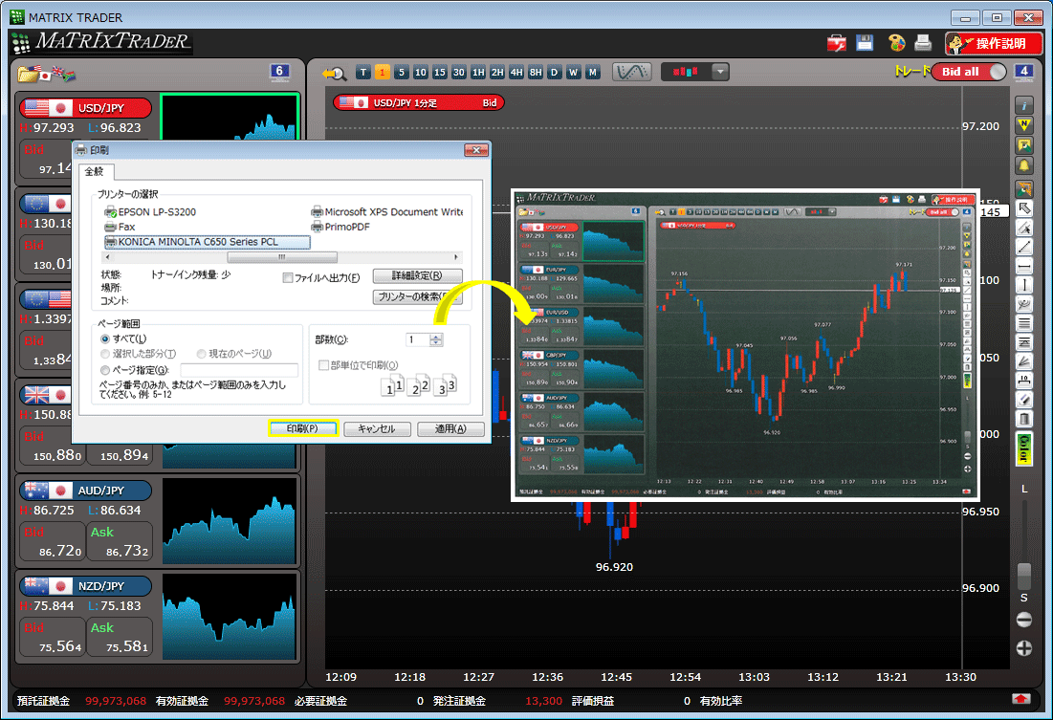Click the magnifier with yellow arrow icon
1053x720 pixels.
334,73
